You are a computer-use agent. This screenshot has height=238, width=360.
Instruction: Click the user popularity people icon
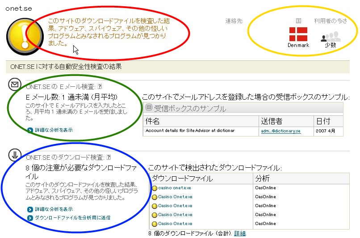[x=330, y=37]
